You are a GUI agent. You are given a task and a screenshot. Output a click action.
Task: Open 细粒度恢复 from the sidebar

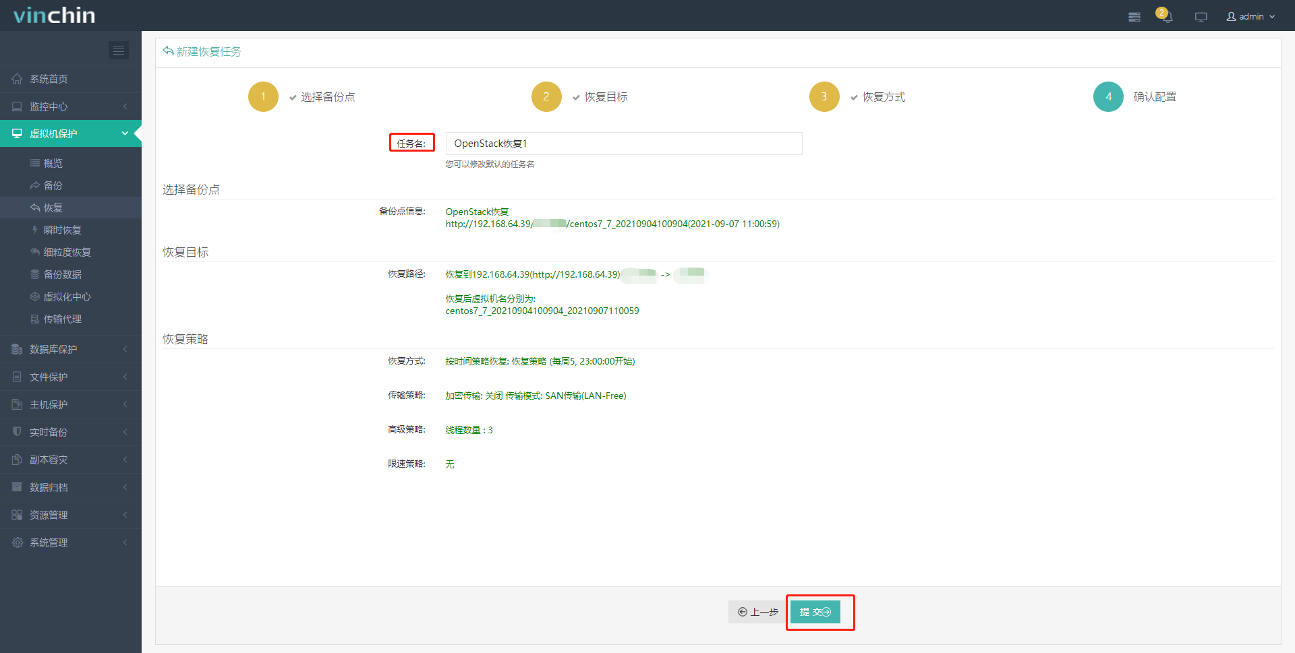[67, 251]
